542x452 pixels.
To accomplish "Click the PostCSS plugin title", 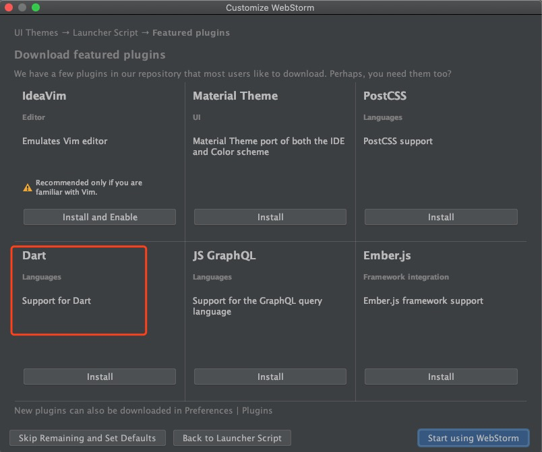I will click(385, 96).
